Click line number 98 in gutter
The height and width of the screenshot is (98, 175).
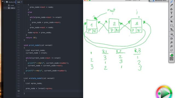click(x=18, y=91)
